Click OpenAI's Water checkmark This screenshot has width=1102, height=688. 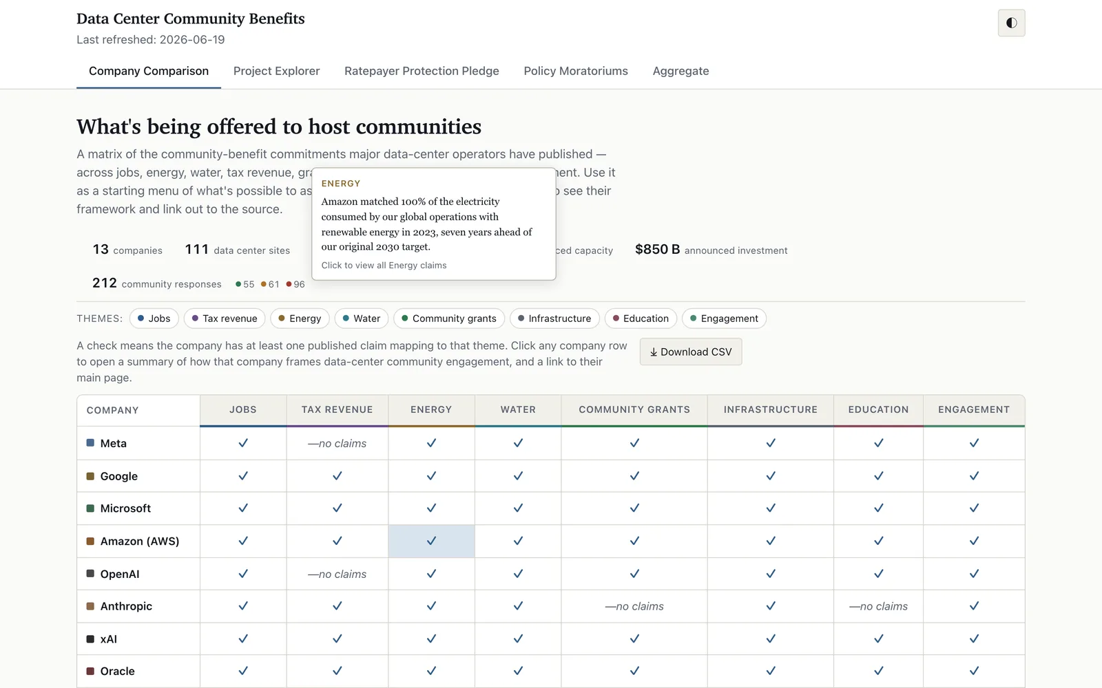[518, 574]
